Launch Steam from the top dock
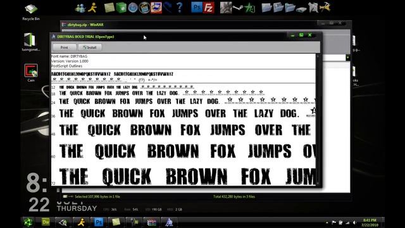405x228 pixels. tap(238, 8)
